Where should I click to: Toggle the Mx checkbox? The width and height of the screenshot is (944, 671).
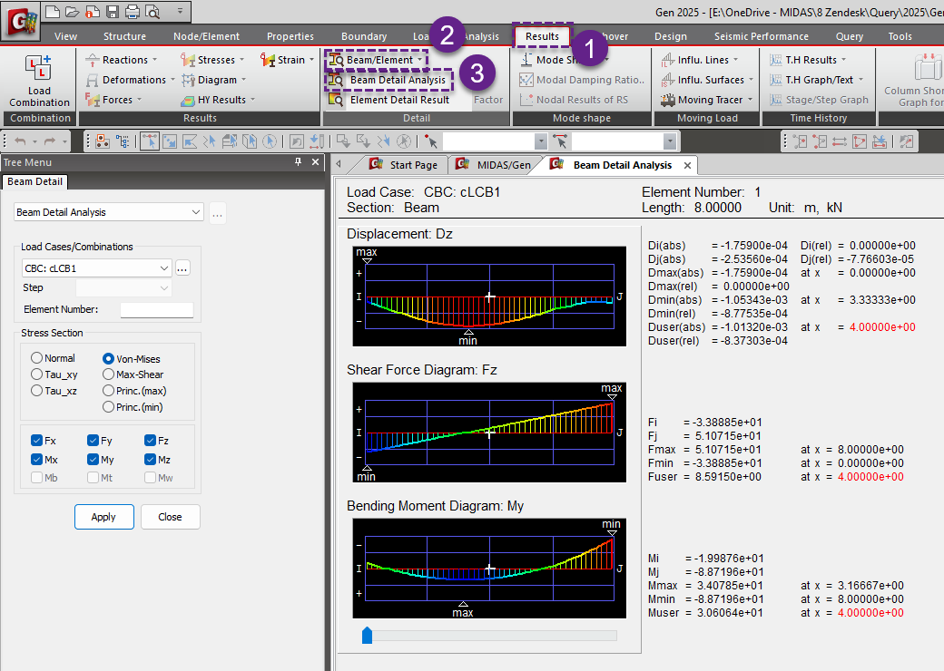(x=36, y=460)
